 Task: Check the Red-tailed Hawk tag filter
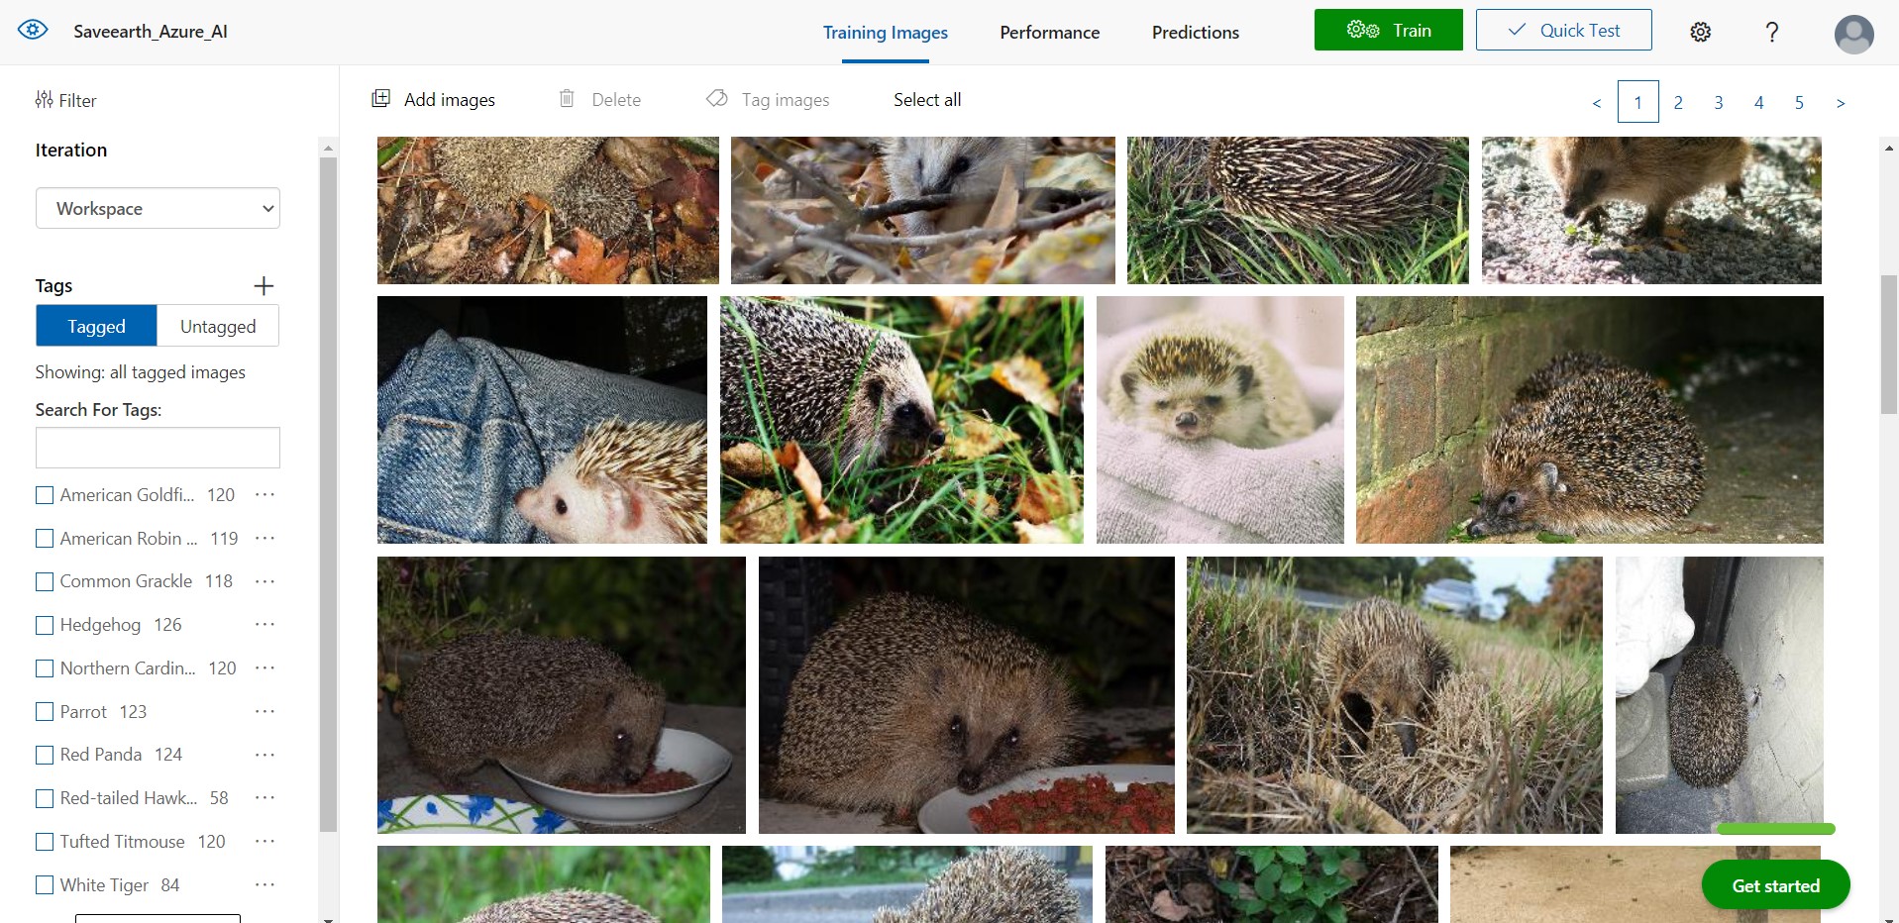(45, 798)
